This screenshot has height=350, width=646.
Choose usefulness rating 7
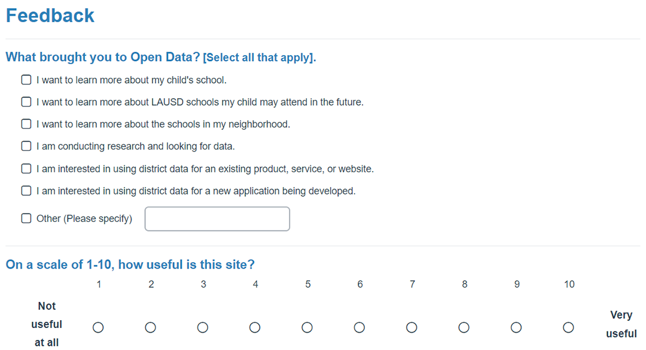(412, 328)
